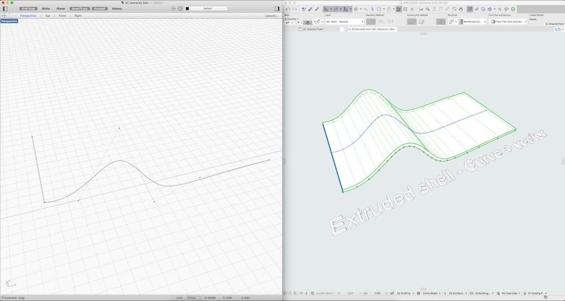Open 1:100 scale selector
This screenshot has height=301, width=565.
tap(380, 294)
